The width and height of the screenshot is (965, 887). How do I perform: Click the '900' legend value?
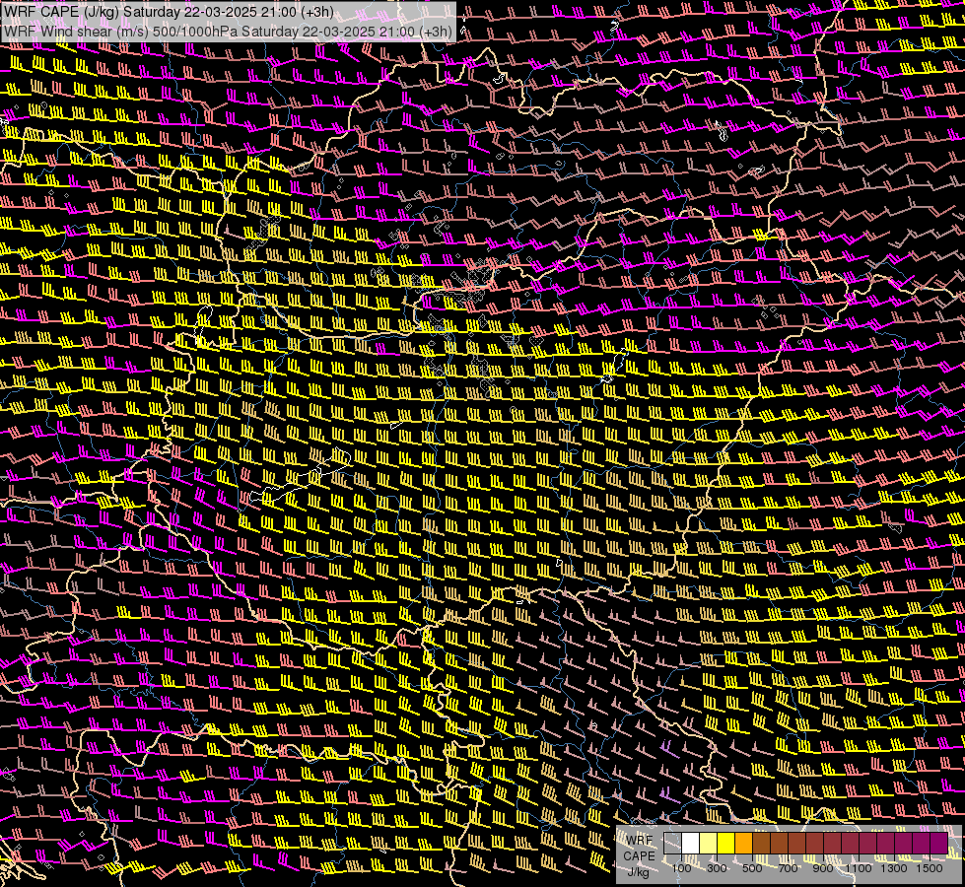(823, 868)
